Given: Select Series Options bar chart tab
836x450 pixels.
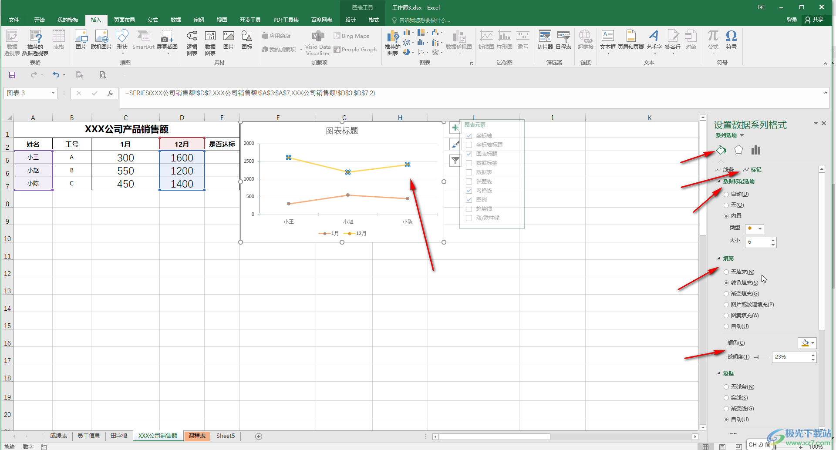Looking at the screenshot, I should (756, 150).
